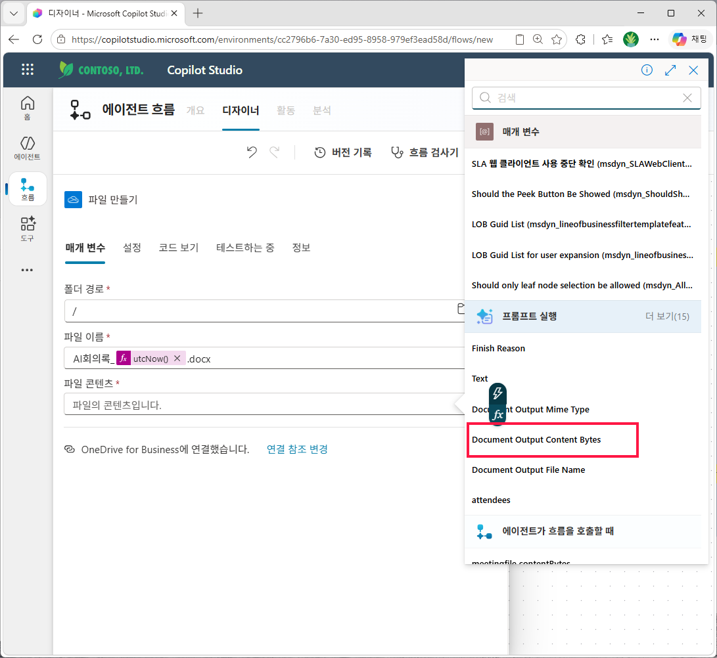Go to Home in left sidebar

click(x=28, y=108)
